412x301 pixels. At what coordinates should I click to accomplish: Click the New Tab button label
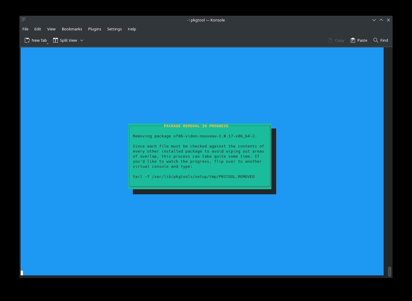click(39, 40)
